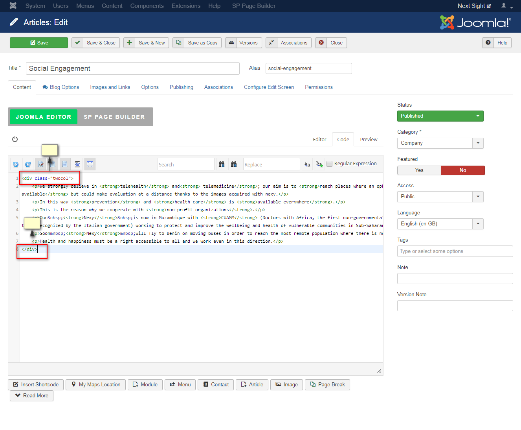Image resolution: width=521 pixels, height=430 pixels.
Task: Click the undo icon in code toolbar
Action: coord(16,164)
